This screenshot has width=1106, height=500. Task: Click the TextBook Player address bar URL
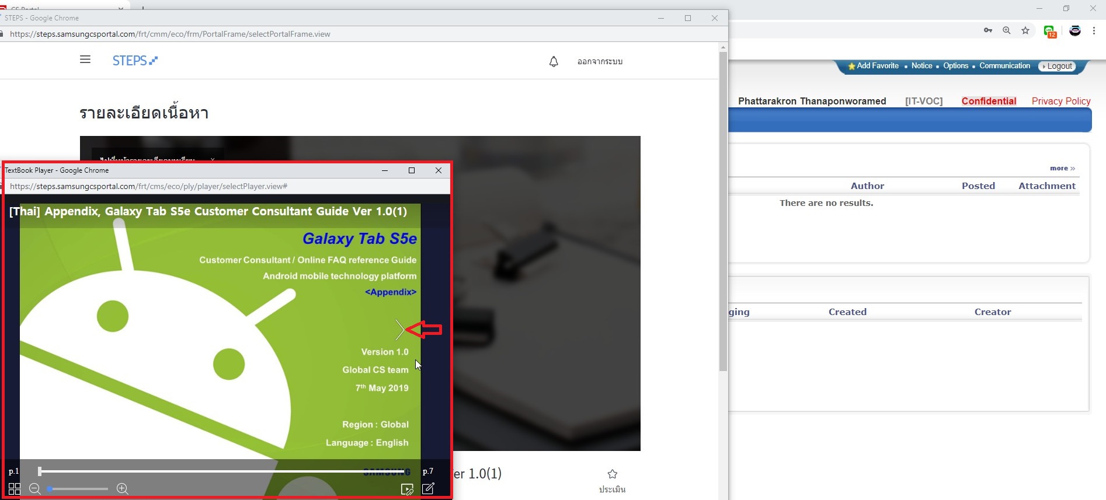149,186
